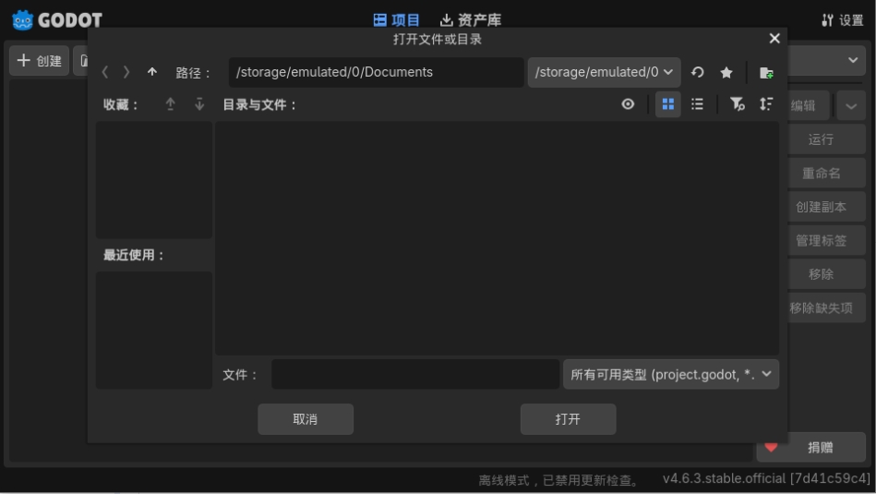The height and width of the screenshot is (494, 876).
Task: Click the 移除 remove button
Action: point(826,274)
